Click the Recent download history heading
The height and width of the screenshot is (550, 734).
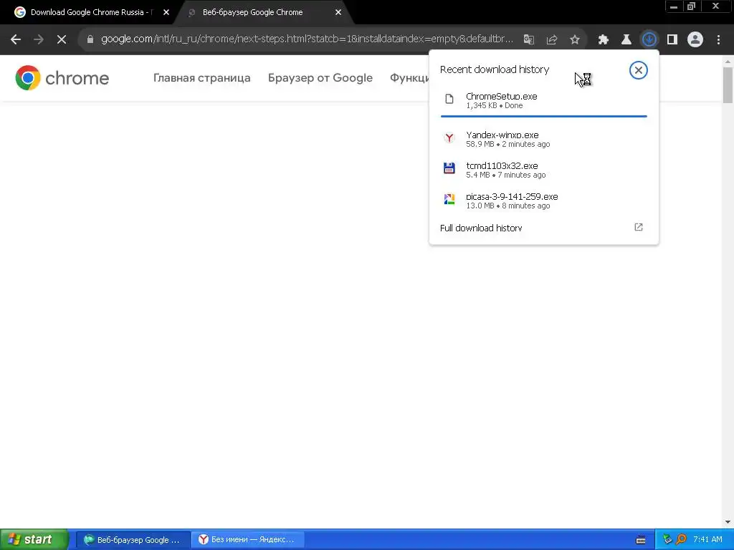coord(495,69)
